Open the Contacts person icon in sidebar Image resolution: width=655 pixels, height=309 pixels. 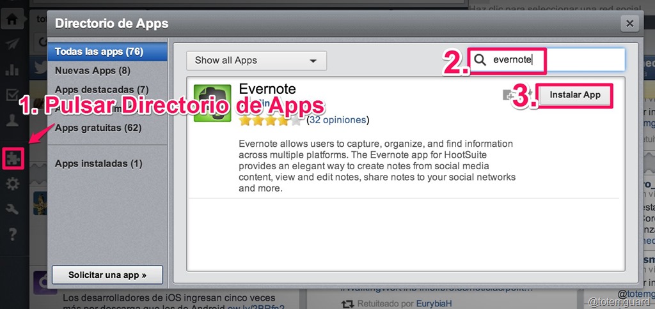pyautogui.click(x=12, y=121)
